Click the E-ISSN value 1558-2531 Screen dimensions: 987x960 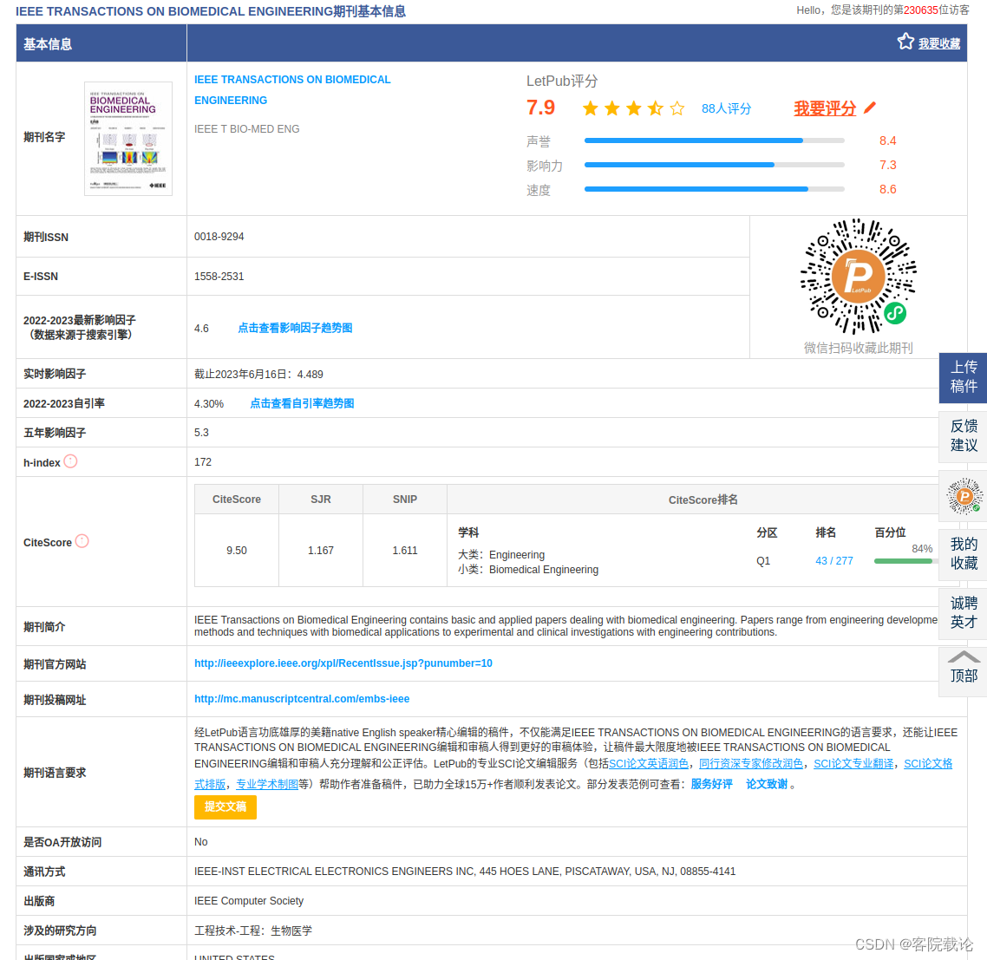coord(219,277)
